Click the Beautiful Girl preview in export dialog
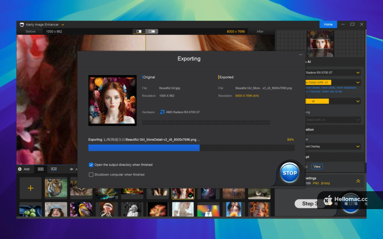Image resolution: width=383 pixels, height=239 pixels. tap(113, 100)
